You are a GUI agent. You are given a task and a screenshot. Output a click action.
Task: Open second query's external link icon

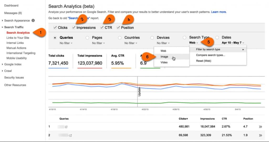[x=70, y=135]
